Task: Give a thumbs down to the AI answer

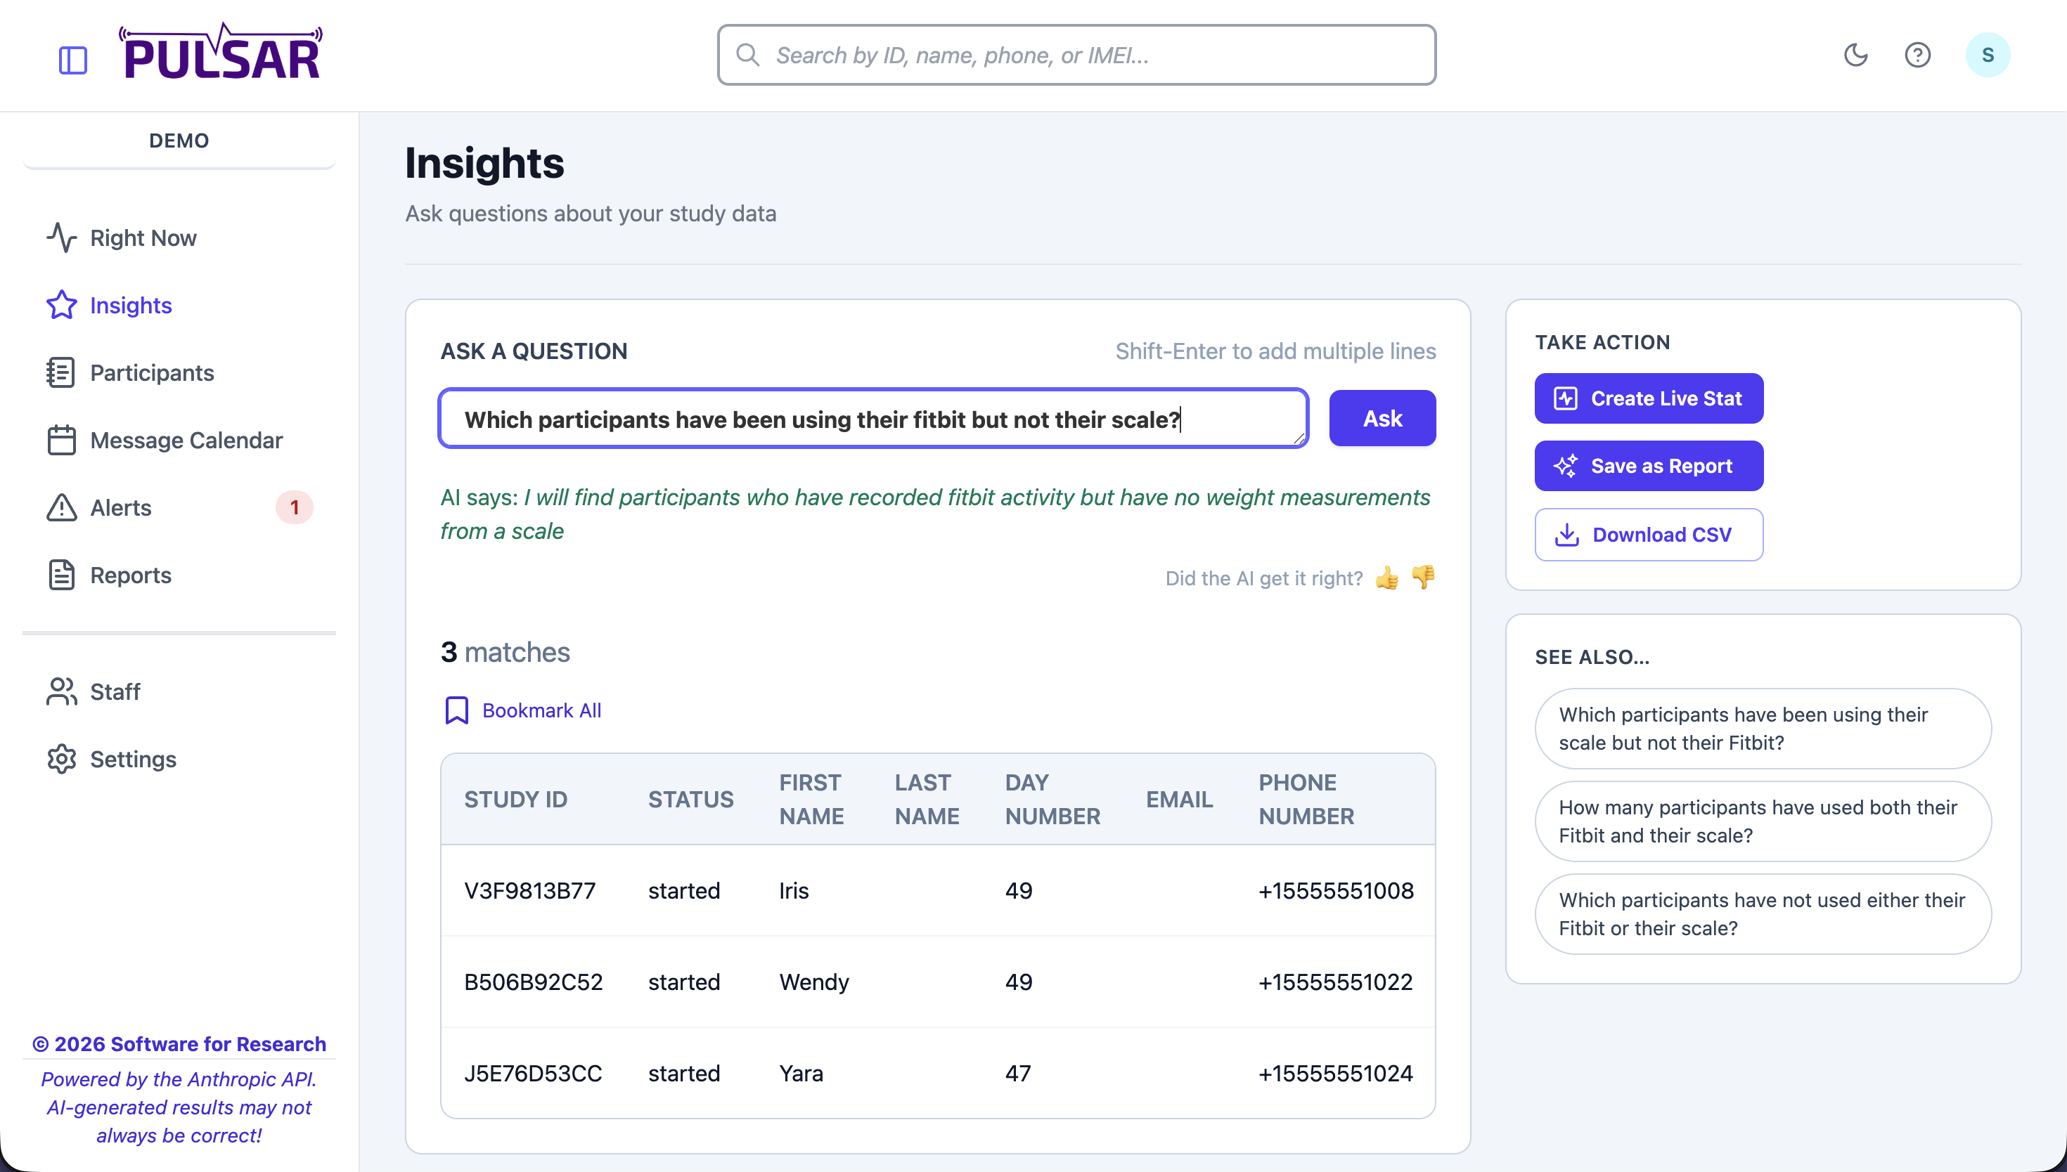Action: pyautogui.click(x=1423, y=578)
